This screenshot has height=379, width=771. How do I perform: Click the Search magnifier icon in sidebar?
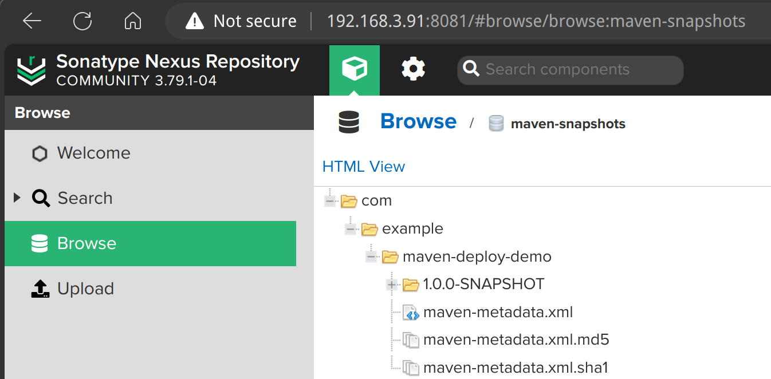tap(41, 199)
